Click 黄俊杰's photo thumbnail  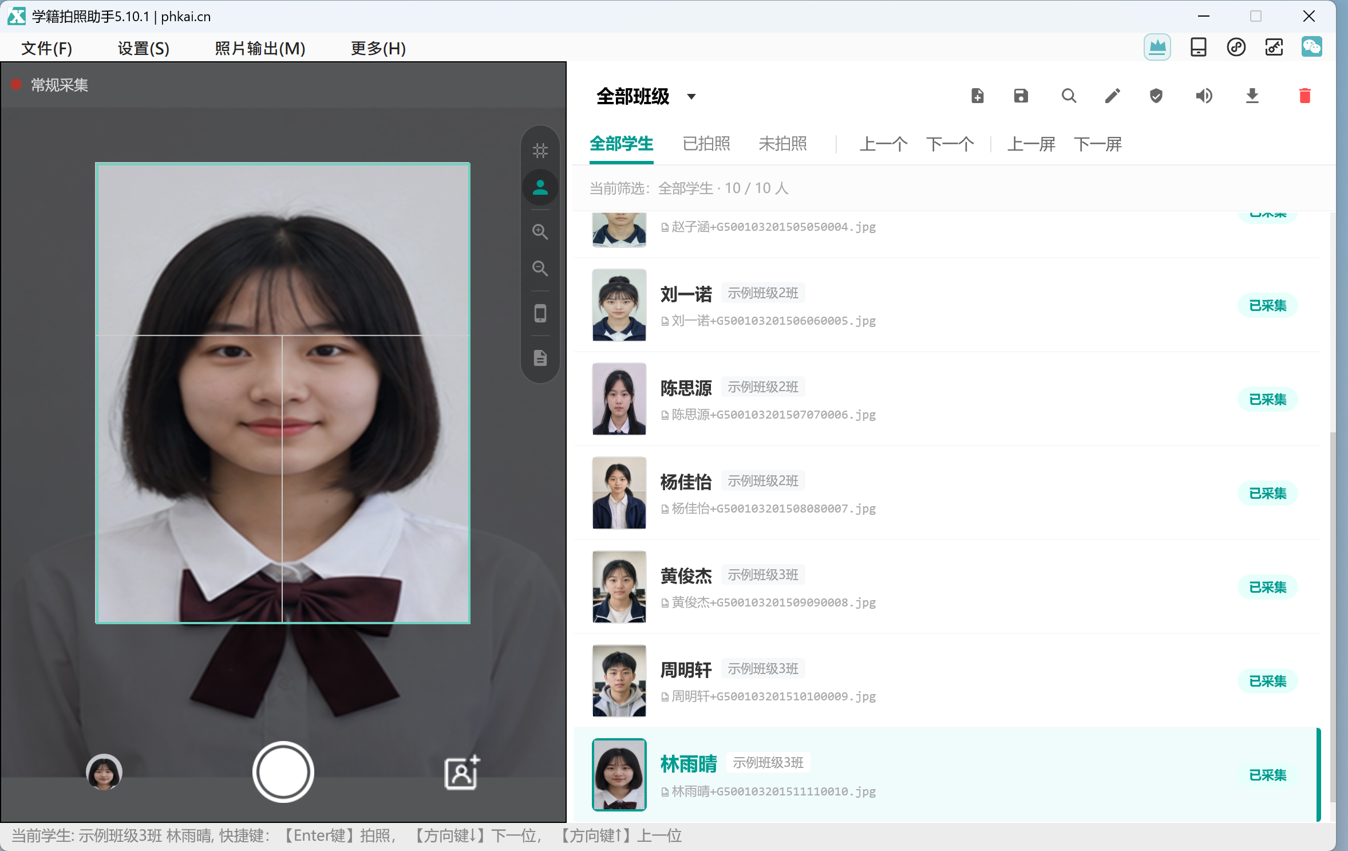click(x=619, y=587)
